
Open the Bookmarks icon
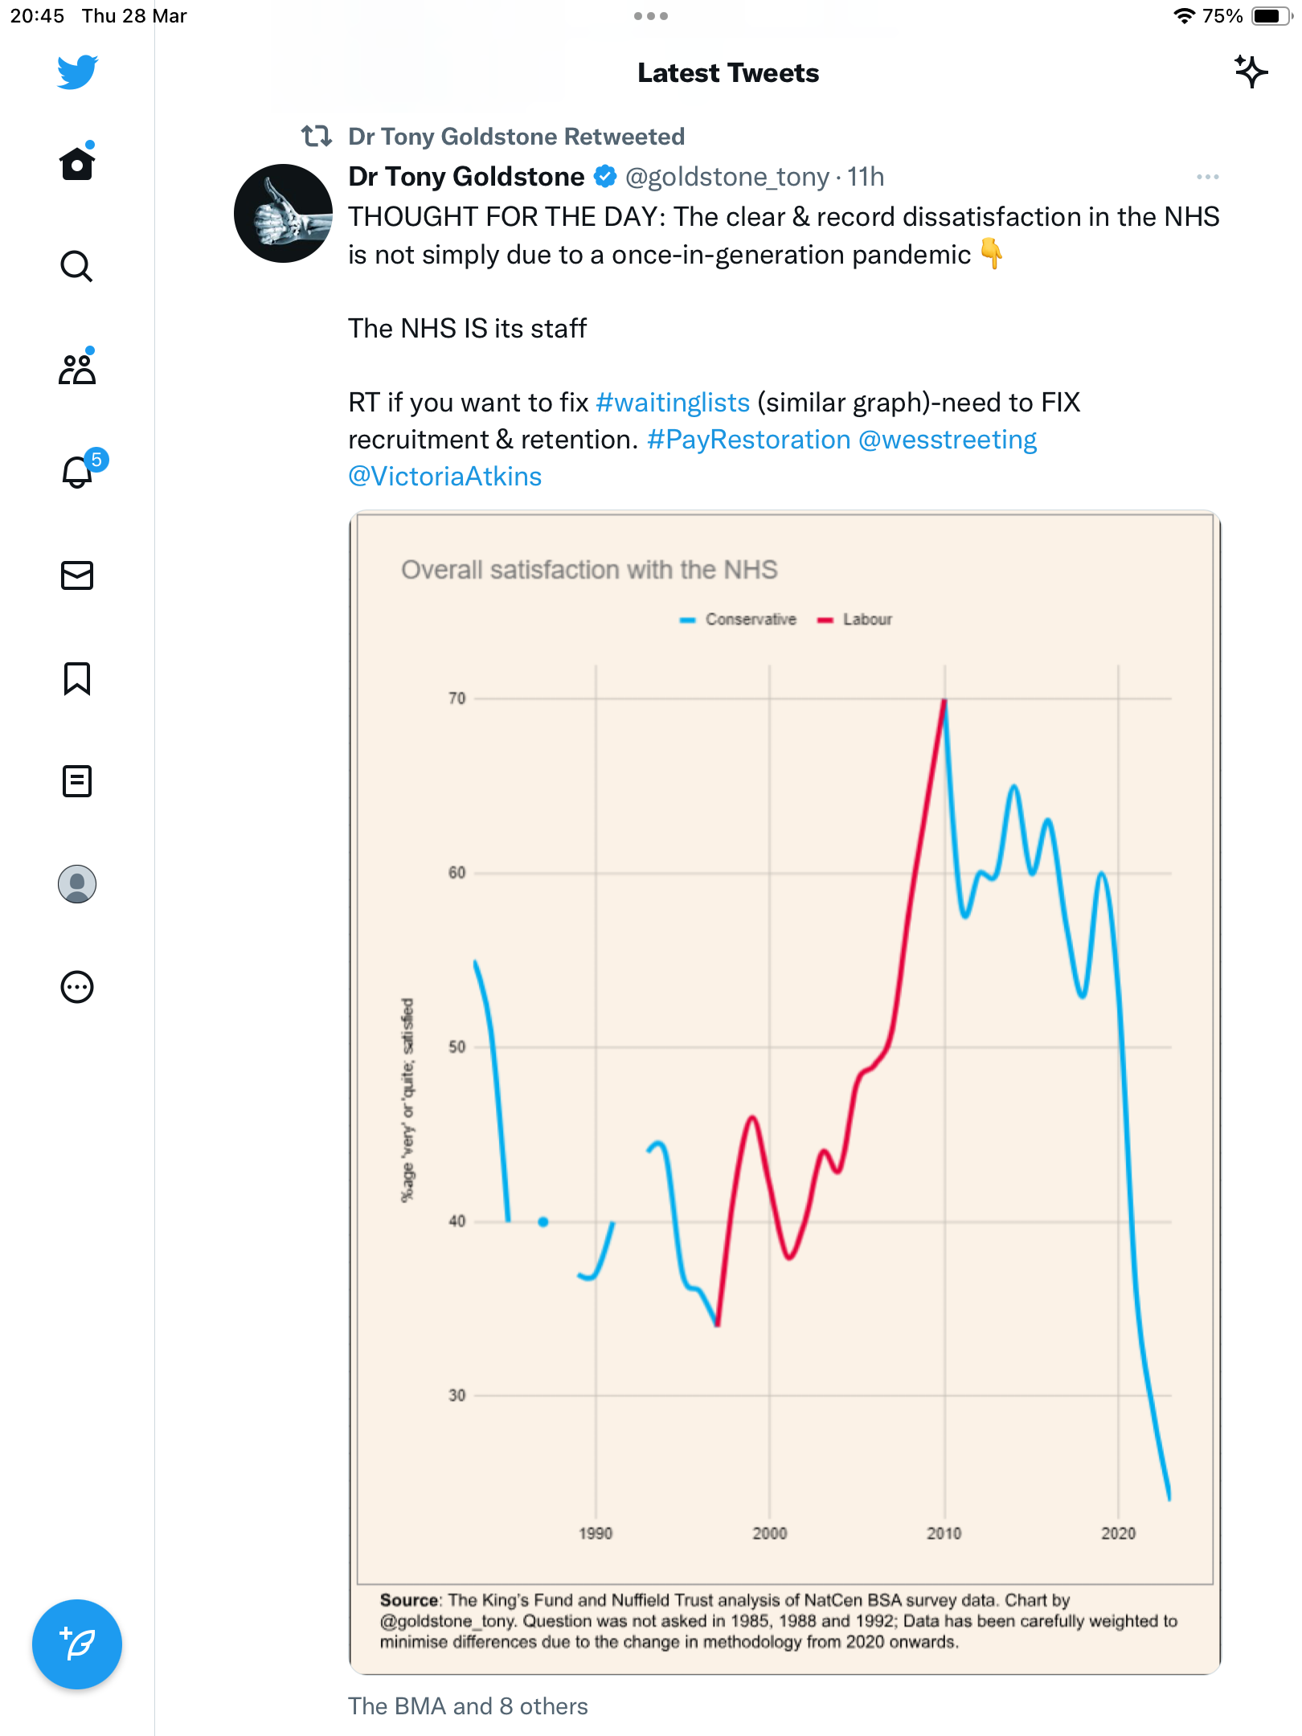coord(77,678)
